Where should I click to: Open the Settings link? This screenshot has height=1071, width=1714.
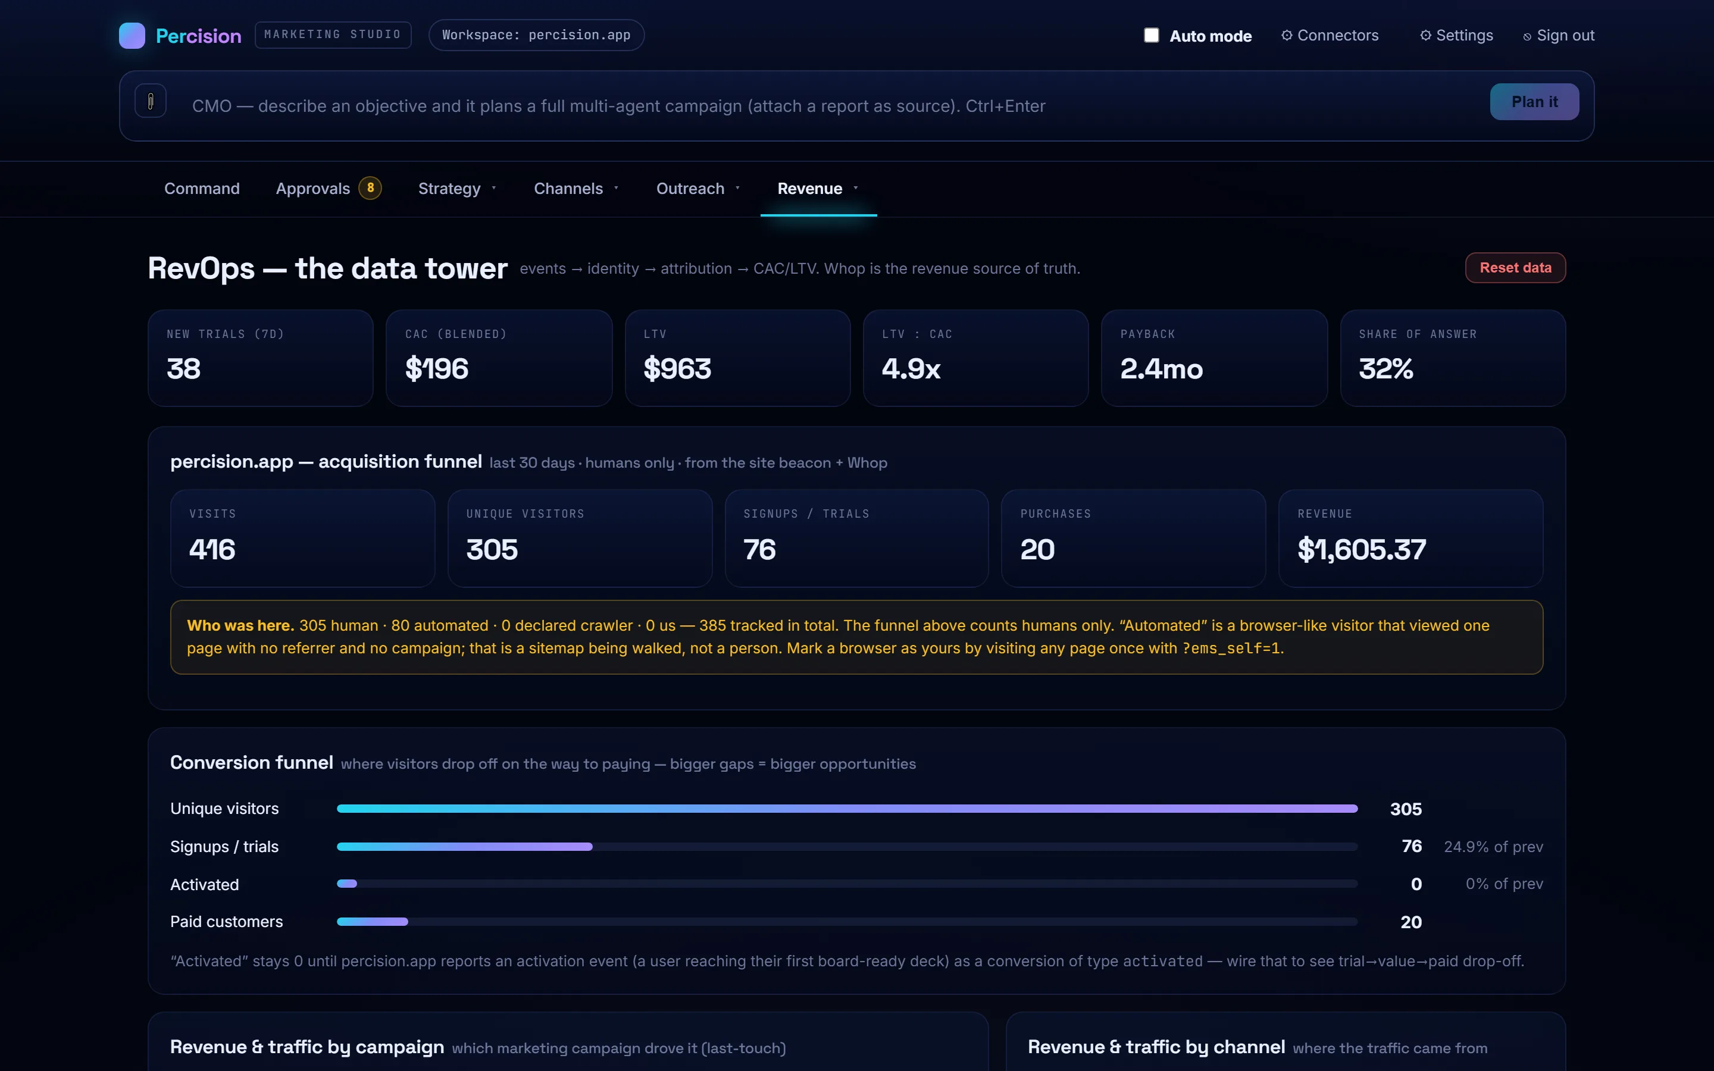click(1456, 36)
